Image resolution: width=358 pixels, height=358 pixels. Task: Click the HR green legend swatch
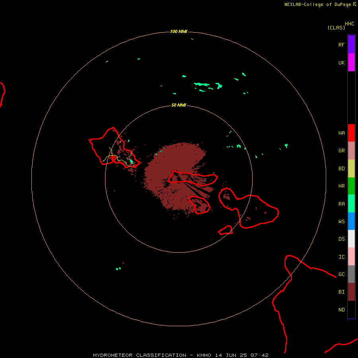(351, 186)
